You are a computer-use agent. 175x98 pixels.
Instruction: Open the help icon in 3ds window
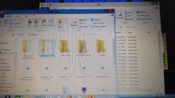[157, 8]
